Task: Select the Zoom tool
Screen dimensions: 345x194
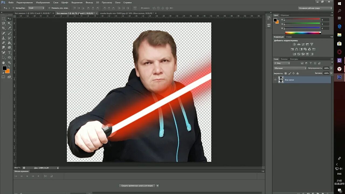Action: 9,63
